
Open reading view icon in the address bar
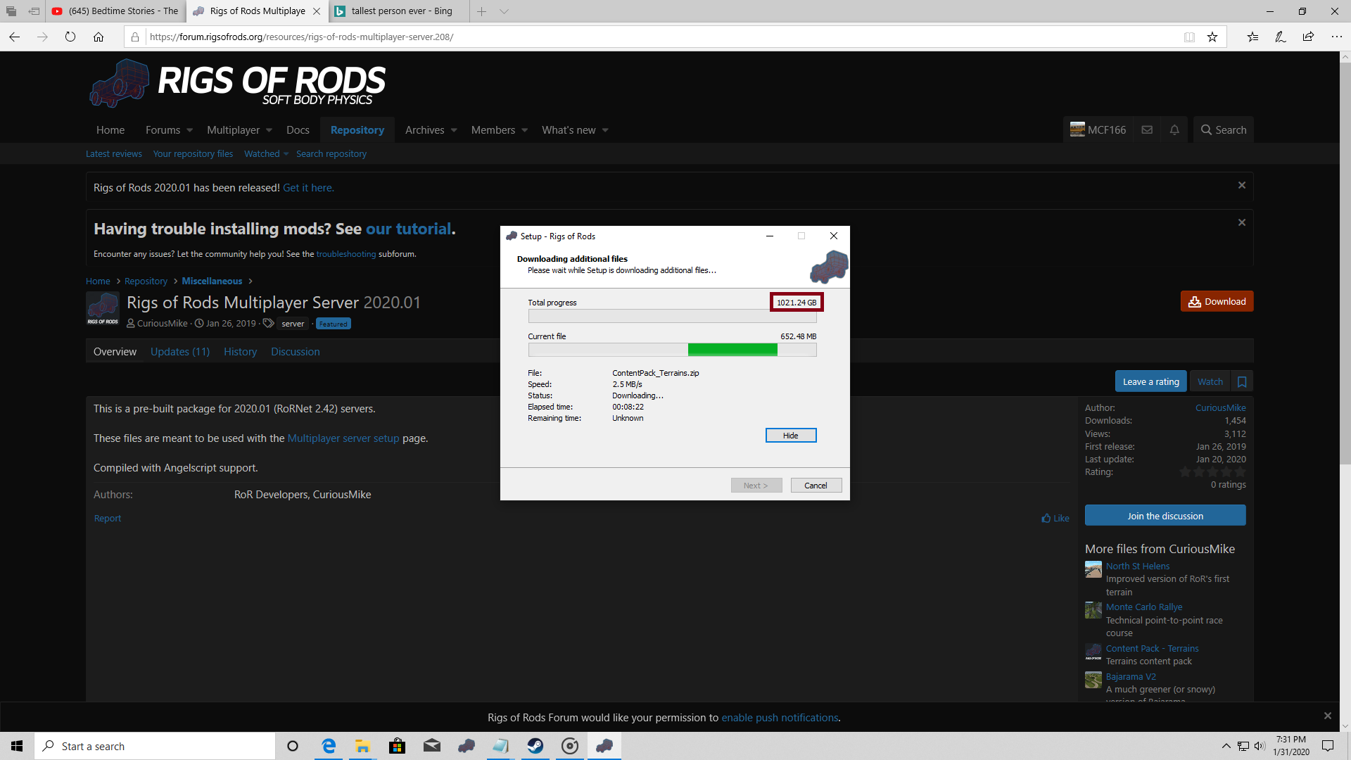pos(1189,37)
